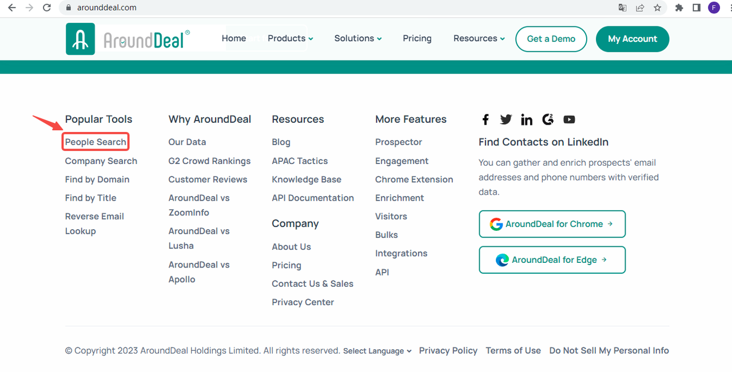Bookmark this page with star icon

(x=658, y=8)
